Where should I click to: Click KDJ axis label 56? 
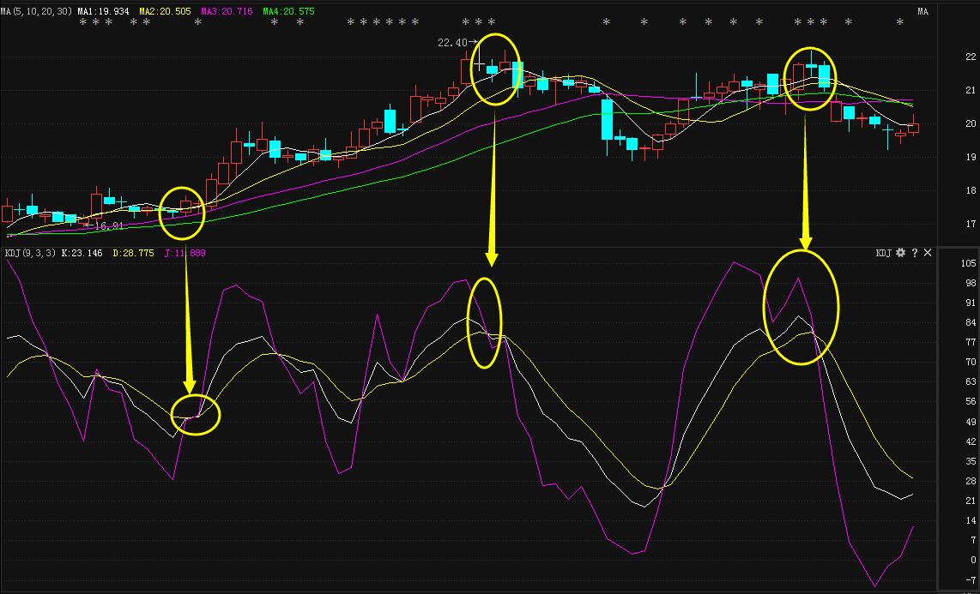pyautogui.click(x=971, y=402)
